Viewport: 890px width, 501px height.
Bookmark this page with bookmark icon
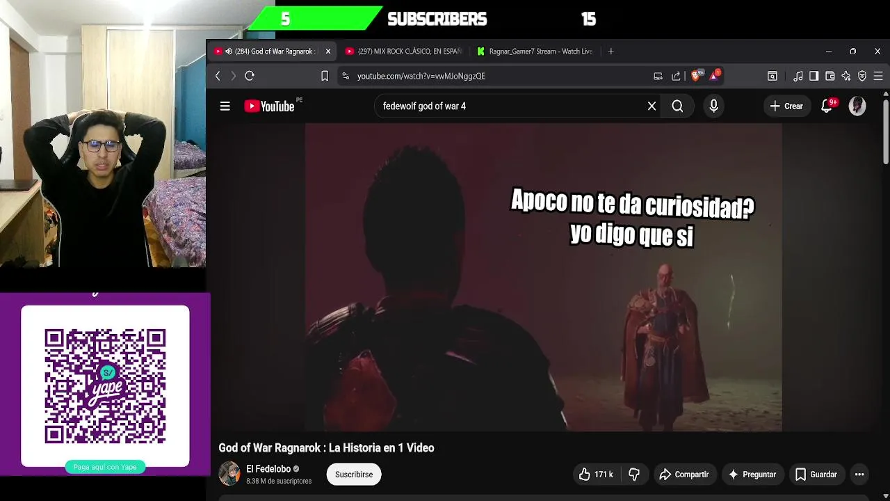(325, 76)
